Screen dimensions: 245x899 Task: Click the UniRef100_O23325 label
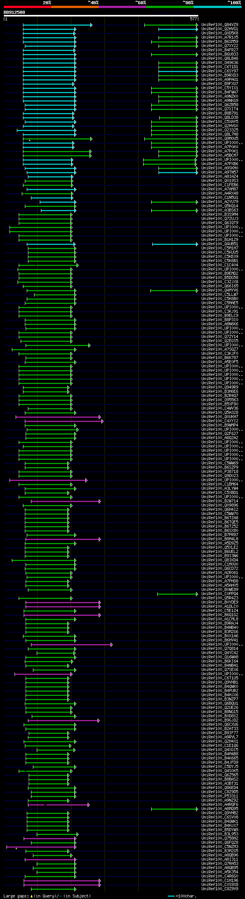tap(220, 130)
